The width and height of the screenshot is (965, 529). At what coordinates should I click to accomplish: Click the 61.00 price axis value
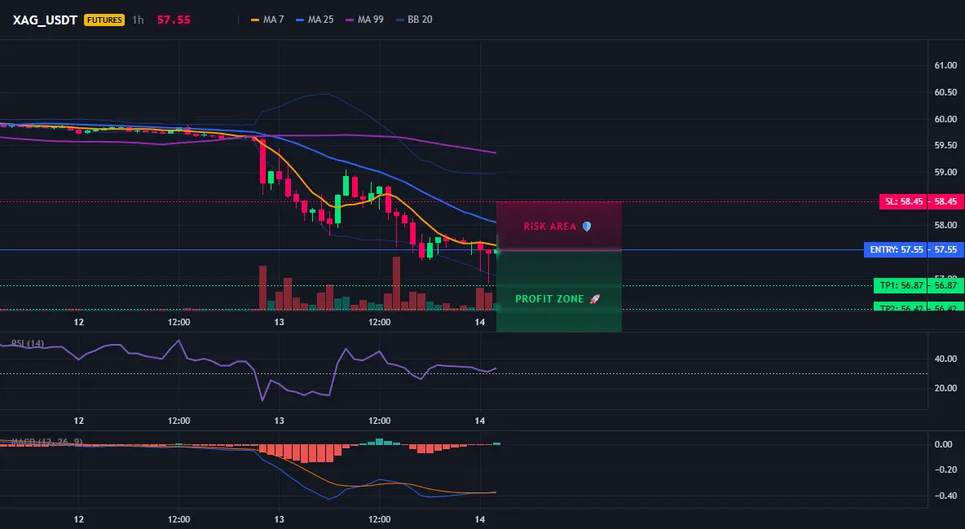(x=945, y=65)
